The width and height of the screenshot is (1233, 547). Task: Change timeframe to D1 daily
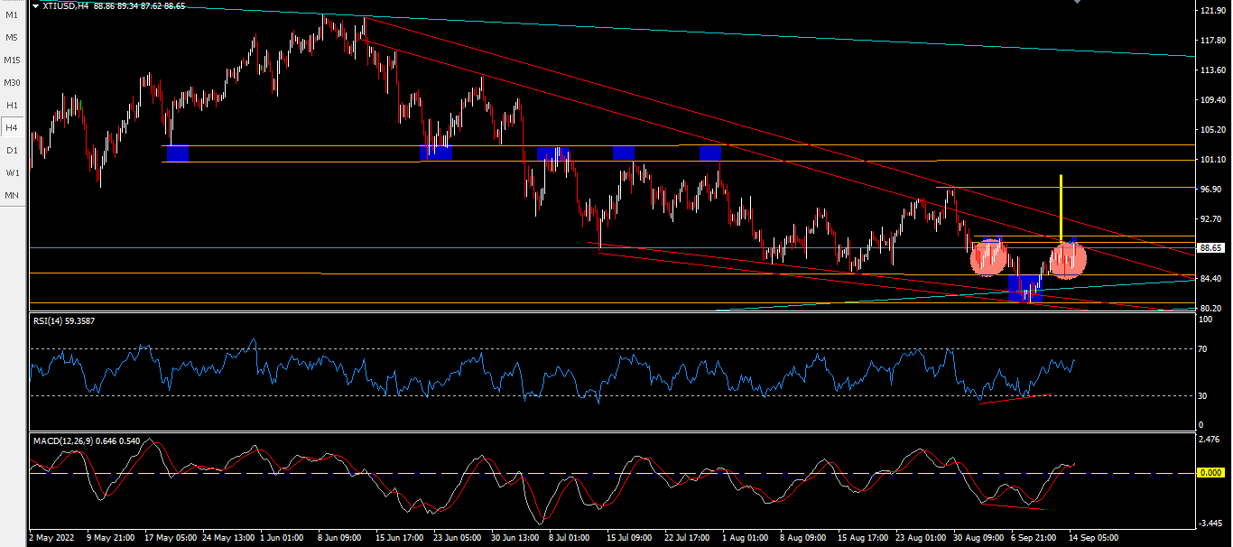pyautogui.click(x=12, y=151)
